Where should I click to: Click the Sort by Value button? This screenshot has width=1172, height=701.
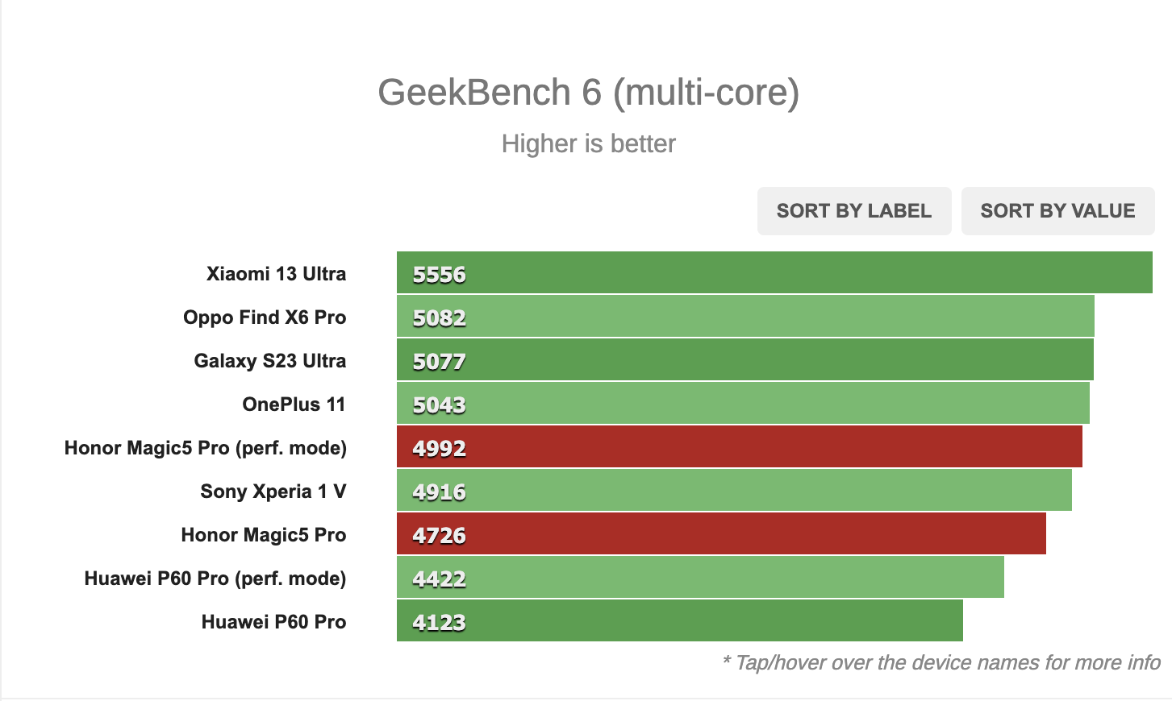tap(1057, 211)
